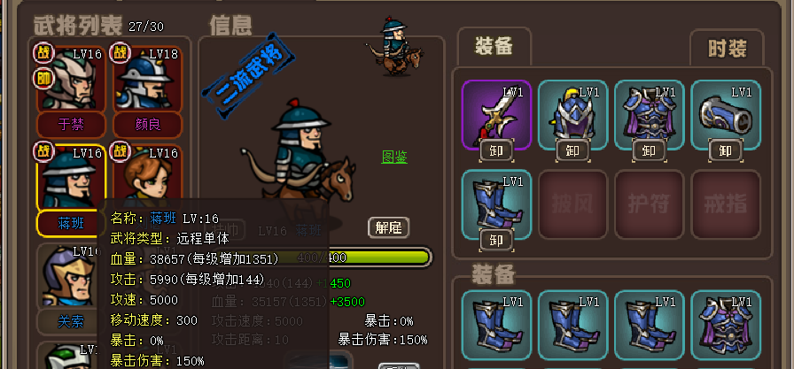This screenshot has width=794, height=369.
Task: Click the empty 戒指 ring slot
Action: pyautogui.click(x=726, y=204)
